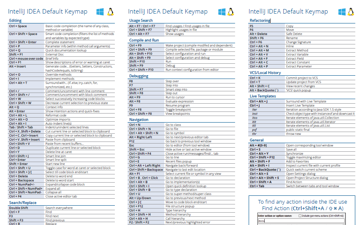
Task: Click the 'File structure popup' description
Action: (x=180, y=206)
